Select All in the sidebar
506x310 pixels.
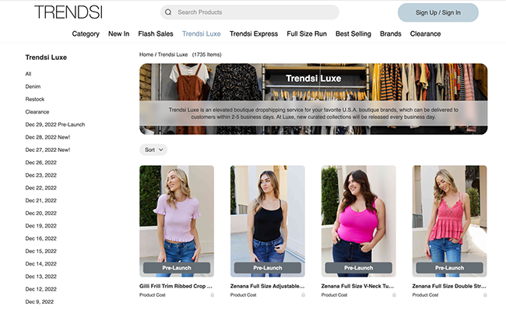[x=28, y=74]
